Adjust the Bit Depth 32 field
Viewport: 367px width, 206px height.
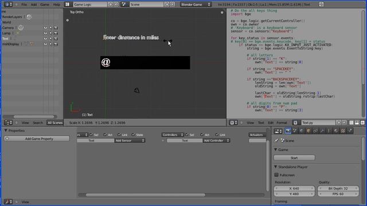(x=338, y=188)
